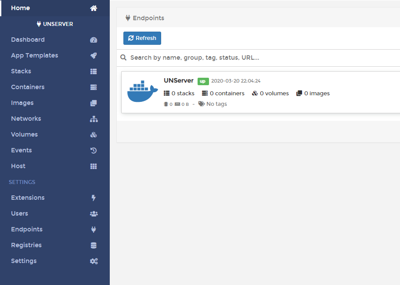Open the Users settings page
400x285 pixels.
[55, 213]
